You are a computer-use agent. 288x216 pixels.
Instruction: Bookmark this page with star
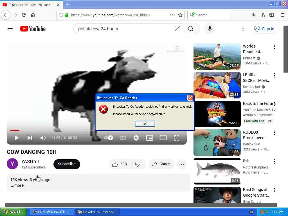(180, 15)
